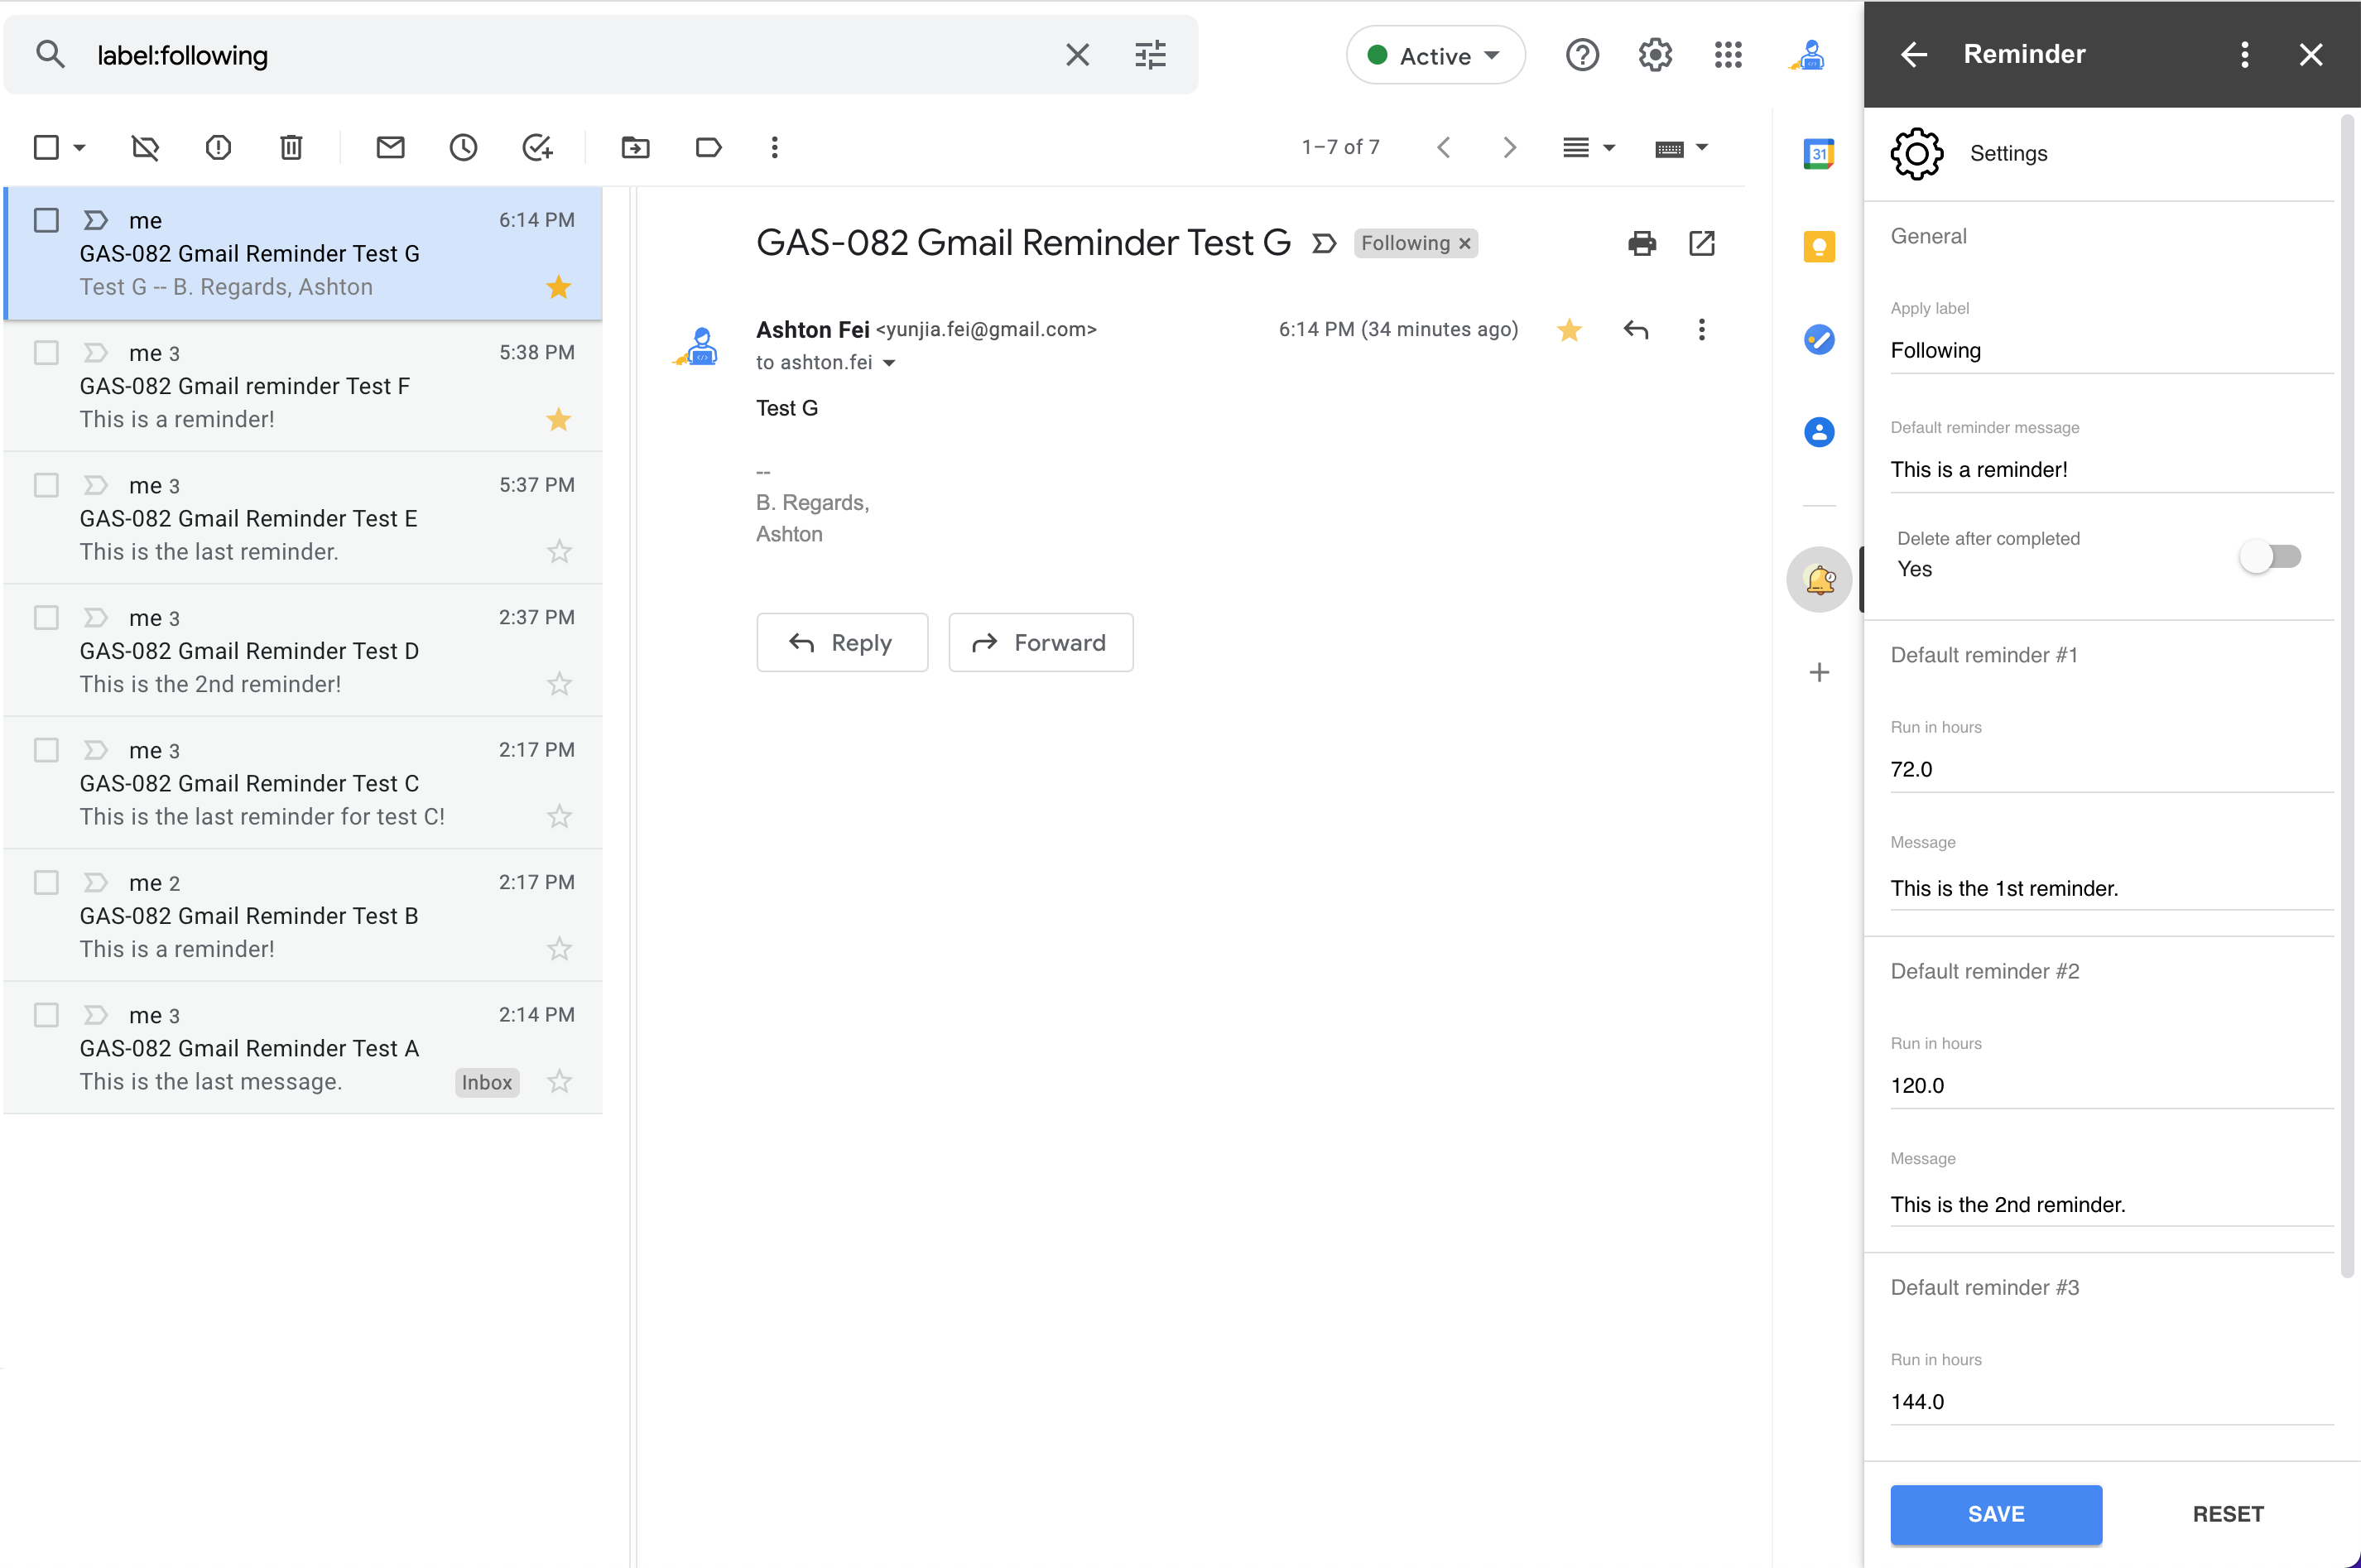Open email in new window icon
This screenshot has width=2361, height=1568.
(x=1701, y=243)
